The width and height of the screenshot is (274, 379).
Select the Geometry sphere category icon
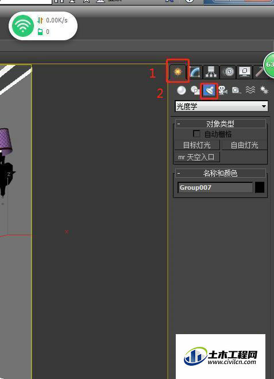point(182,90)
